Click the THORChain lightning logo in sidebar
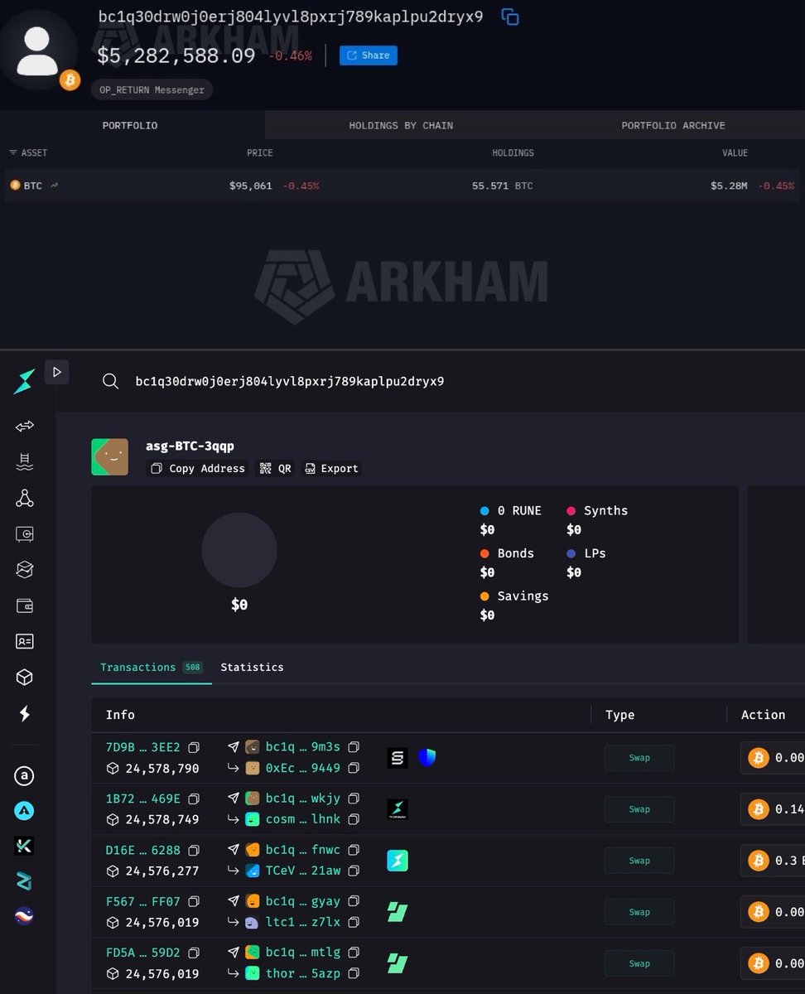Screen dimensions: 805x994 [25, 381]
